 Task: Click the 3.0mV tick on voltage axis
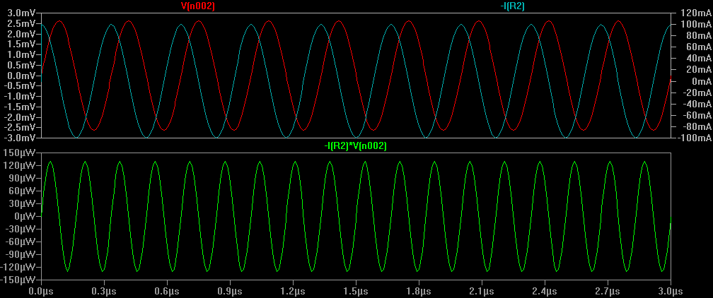(x=21, y=13)
